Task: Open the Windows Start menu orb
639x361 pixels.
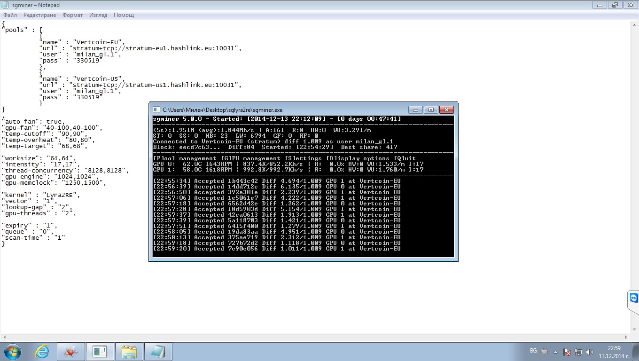Action: coord(12,351)
